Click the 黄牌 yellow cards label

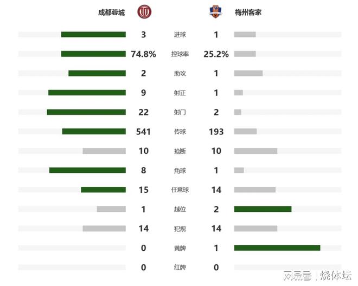coord(180,248)
